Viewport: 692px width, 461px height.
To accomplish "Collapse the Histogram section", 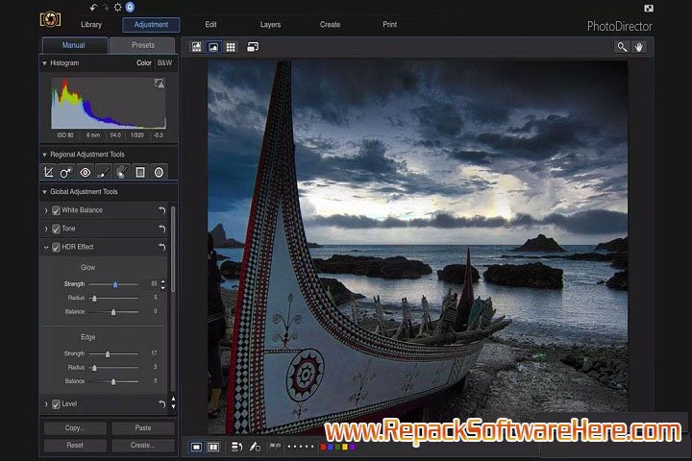I will [x=44, y=63].
